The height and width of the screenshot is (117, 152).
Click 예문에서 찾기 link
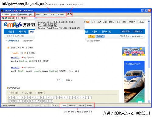tap(28, 41)
